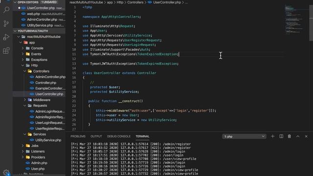Select the terminal dropdown '1: php'
Image resolution: width=313 pixels, height=176 pixels.
pos(244,136)
